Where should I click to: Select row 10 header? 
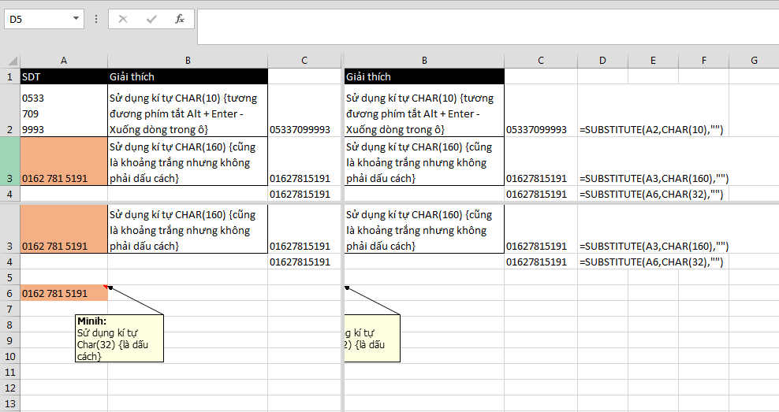click(x=10, y=356)
